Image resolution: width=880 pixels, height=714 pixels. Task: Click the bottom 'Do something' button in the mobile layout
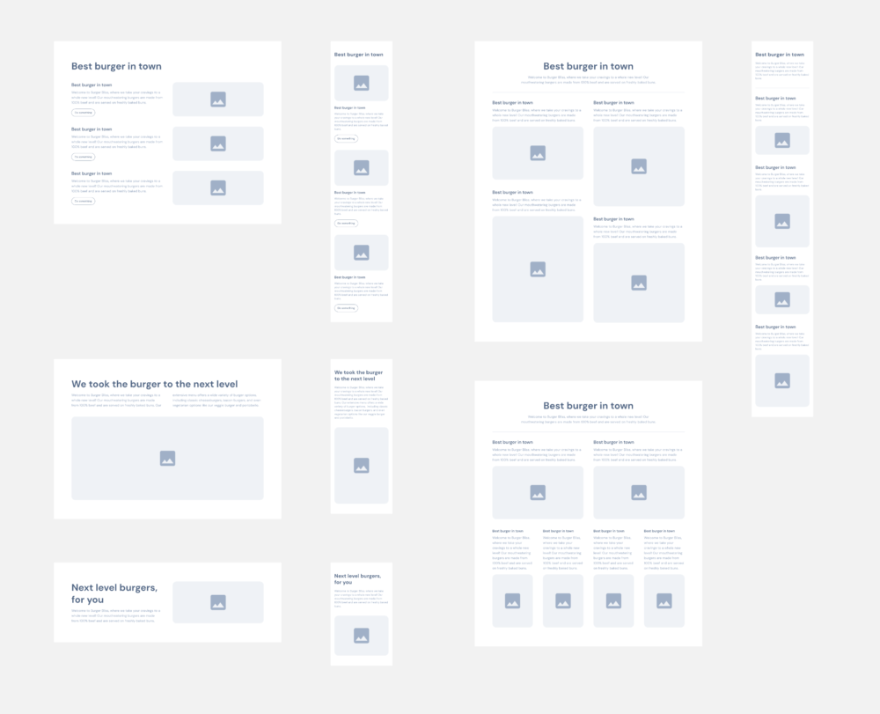pos(345,308)
